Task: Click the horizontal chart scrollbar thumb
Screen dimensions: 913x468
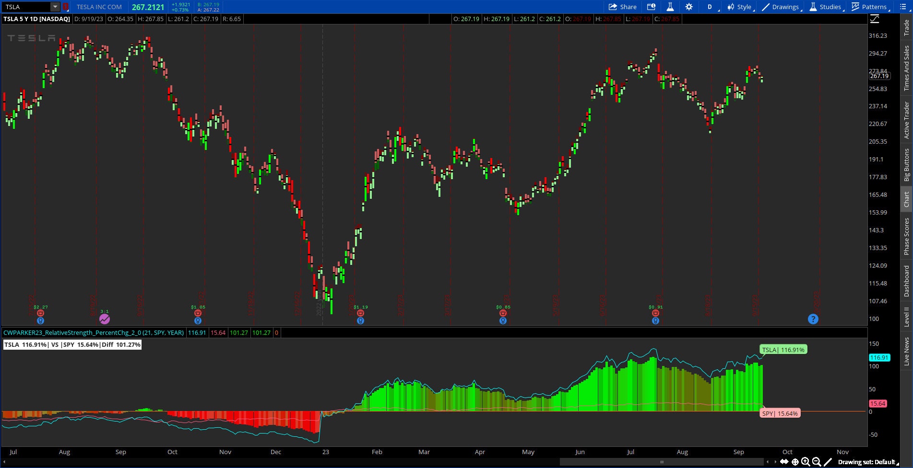Action: 662,462
